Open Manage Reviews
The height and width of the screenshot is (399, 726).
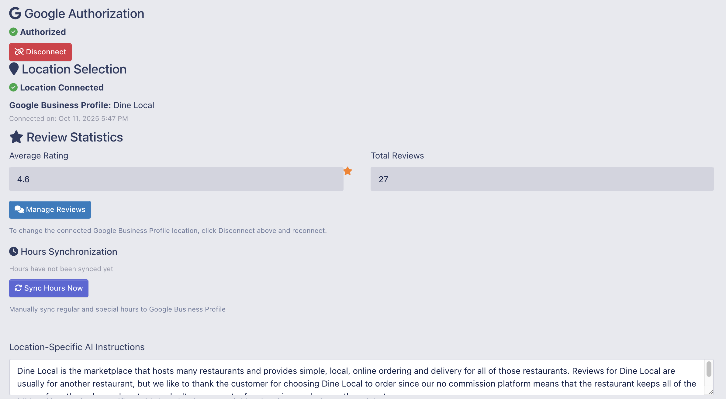click(x=50, y=210)
